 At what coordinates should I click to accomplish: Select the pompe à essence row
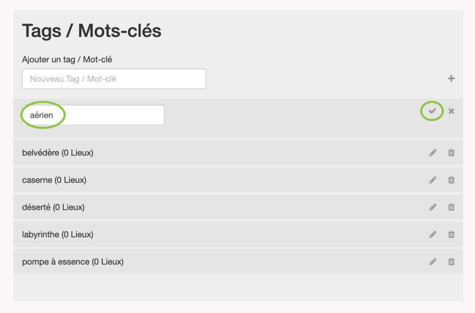[x=73, y=262]
